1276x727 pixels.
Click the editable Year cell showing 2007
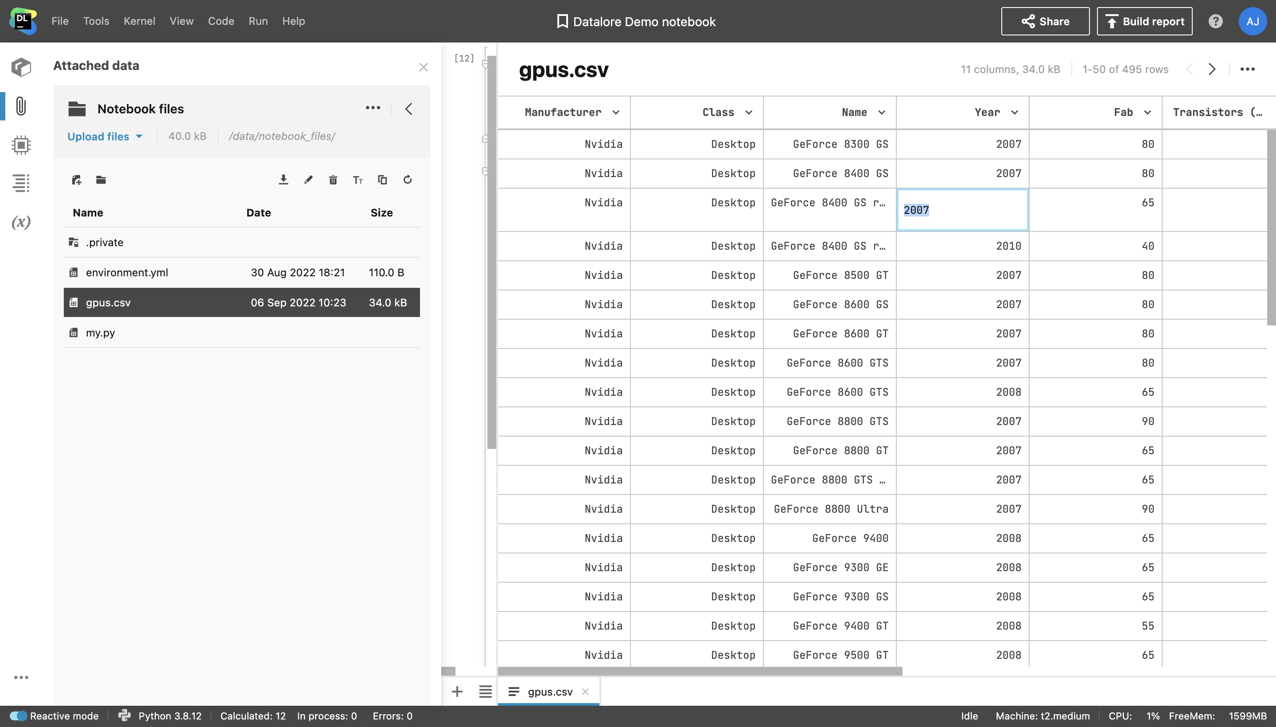[962, 210]
